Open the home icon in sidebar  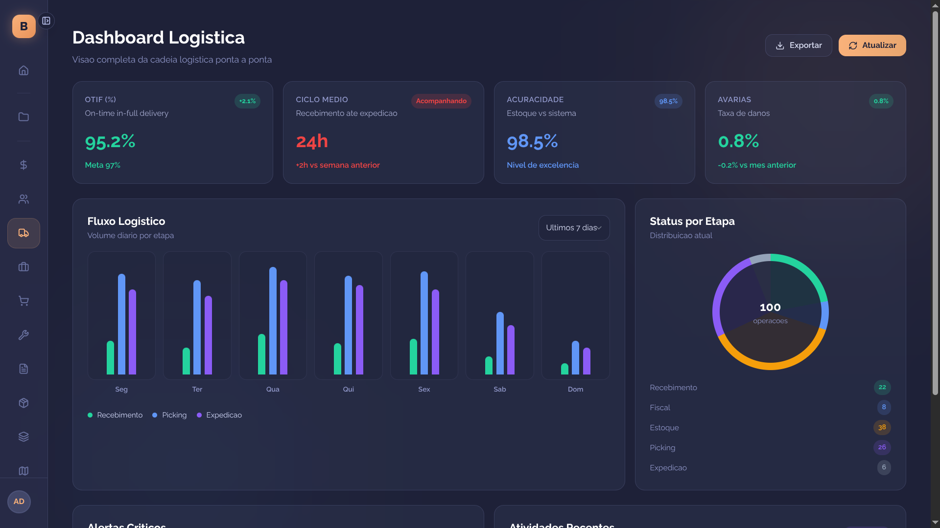(x=23, y=70)
